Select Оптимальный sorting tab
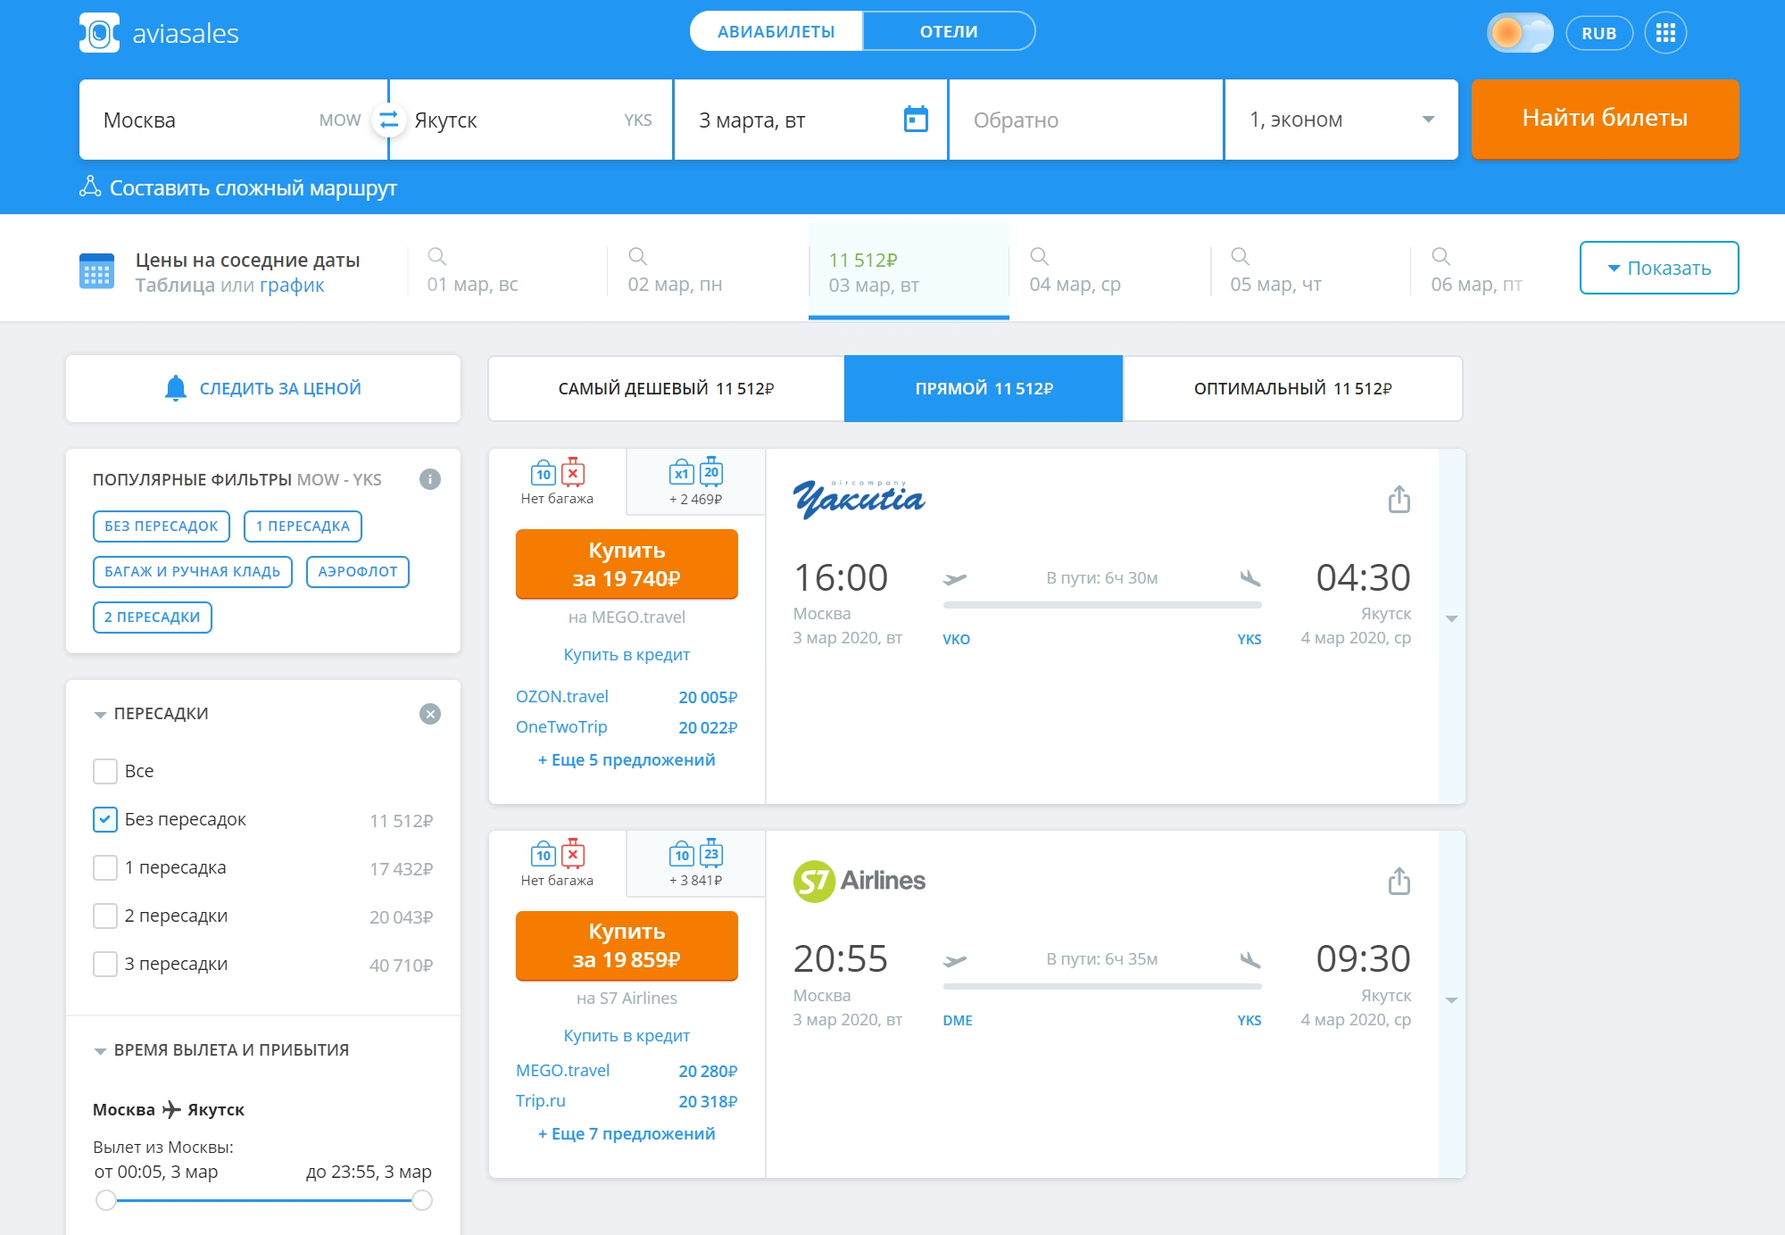This screenshot has height=1235, width=1785. [x=1292, y=388]
